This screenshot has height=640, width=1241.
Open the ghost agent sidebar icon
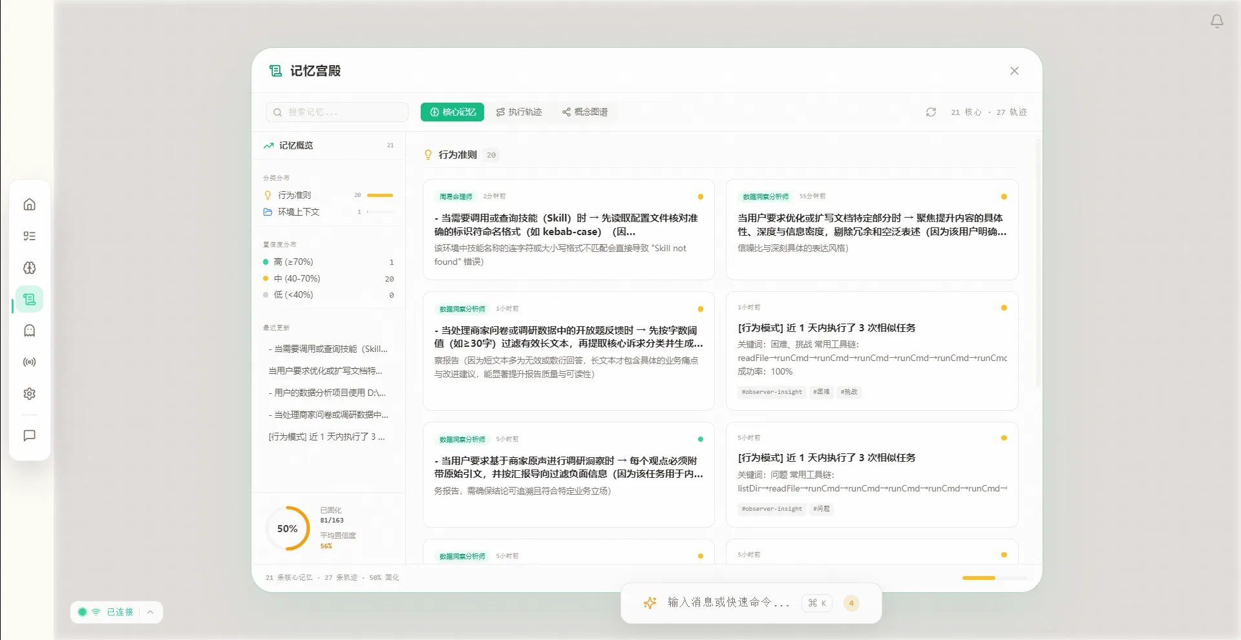pos(29,330)
